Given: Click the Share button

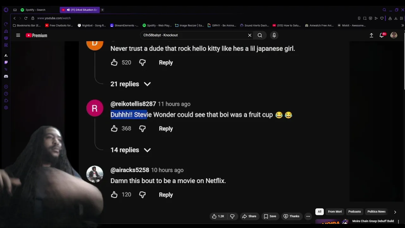Looking at the screenshot, I should pyautogui.click(x=249, y=216).
